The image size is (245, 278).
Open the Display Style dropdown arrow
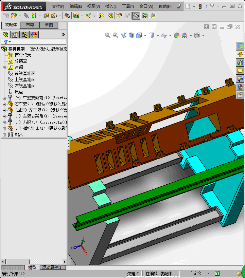tap(158, 36)
